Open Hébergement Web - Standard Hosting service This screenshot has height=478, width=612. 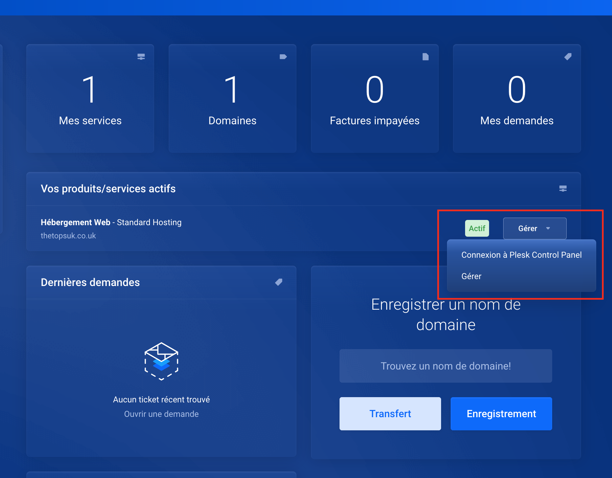coord(111,222)
